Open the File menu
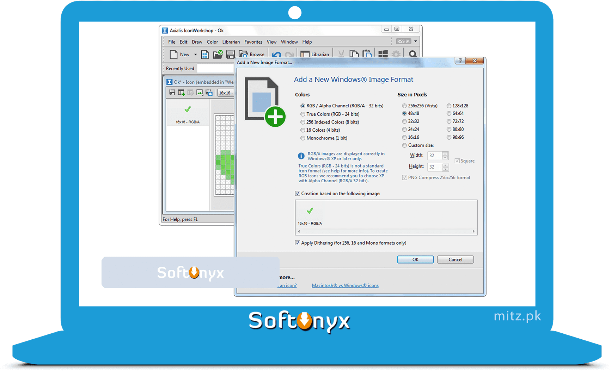611x371 pixels. click(172, 42)
